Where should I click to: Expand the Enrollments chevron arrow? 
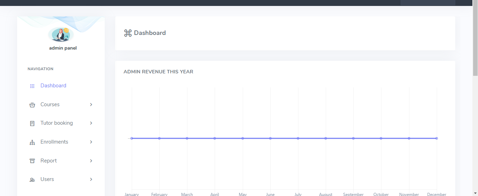(91, 142)
